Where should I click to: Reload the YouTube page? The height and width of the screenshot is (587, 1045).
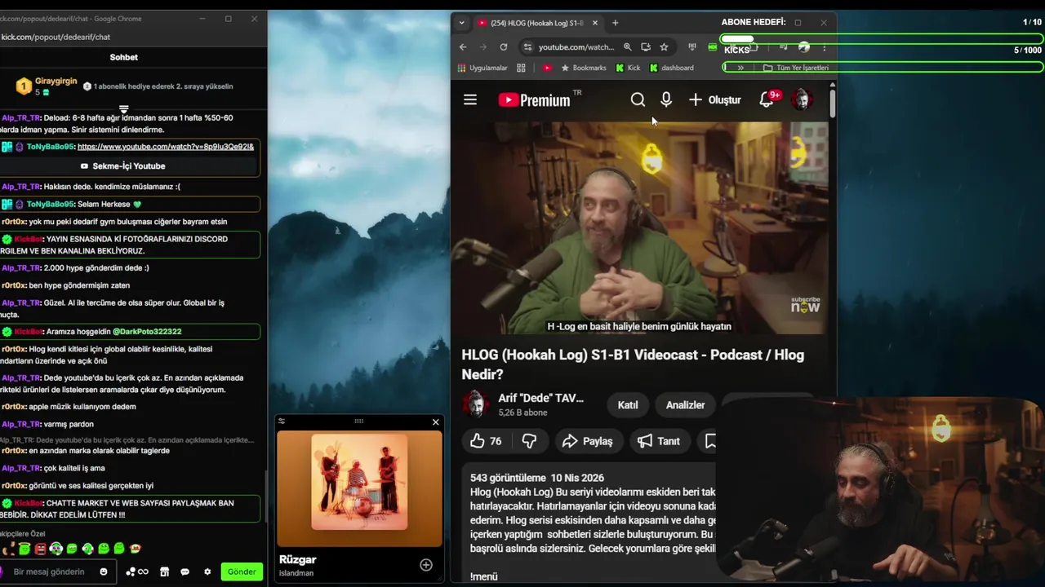click(504, 47)
